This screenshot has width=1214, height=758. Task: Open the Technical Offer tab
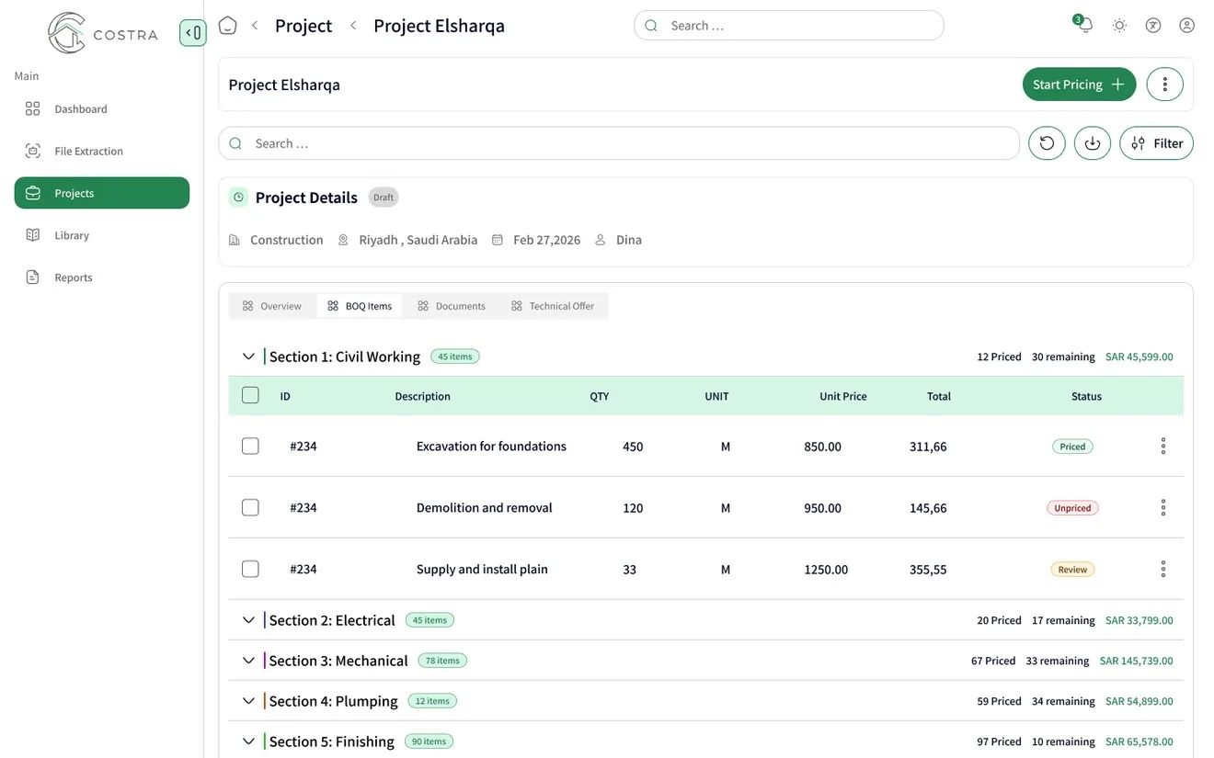(553, 306)
